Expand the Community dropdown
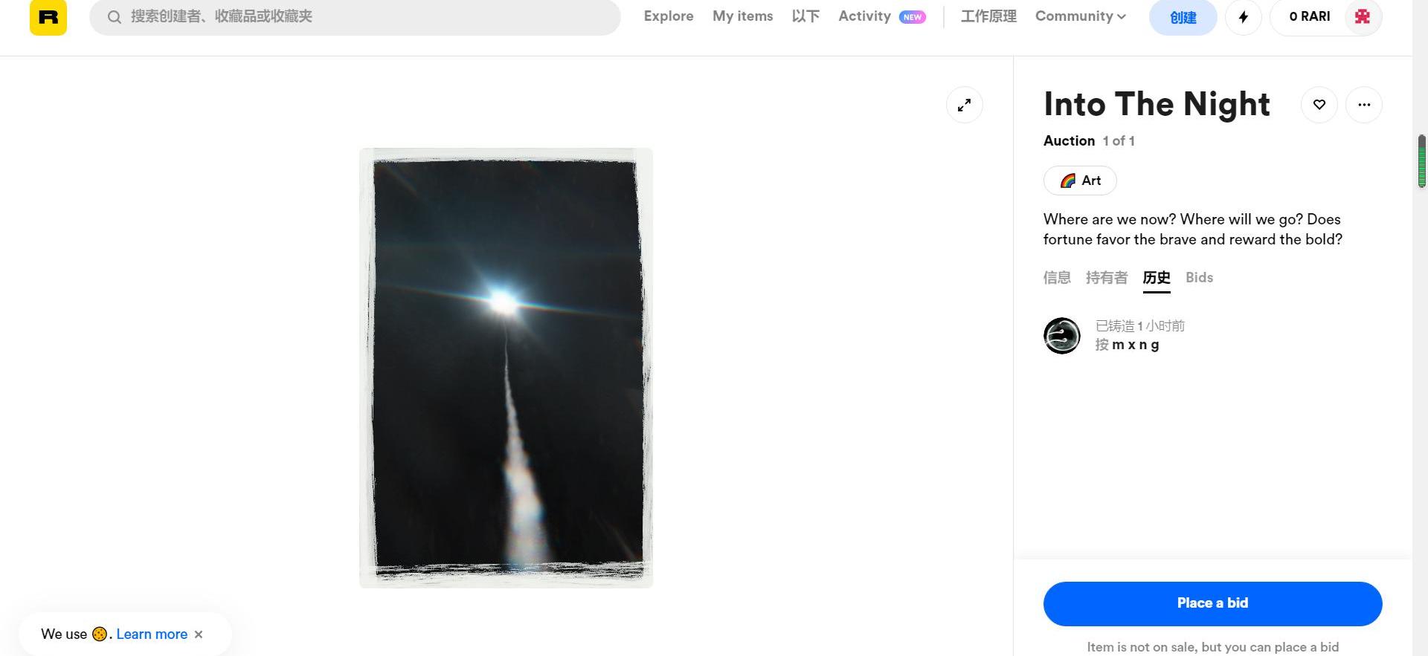Screen dimensions: 1428x656 [1081, 16]
